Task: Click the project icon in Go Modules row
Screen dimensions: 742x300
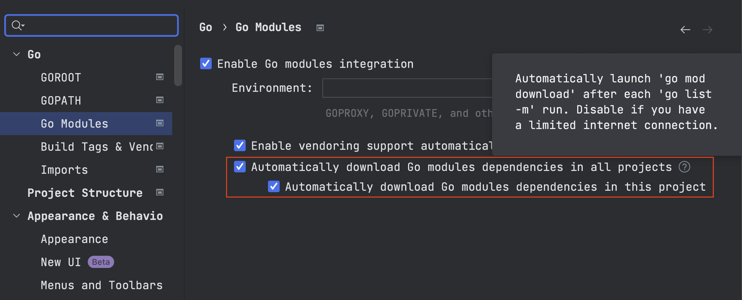Action: pyautogui.click(x=160, y=123)
